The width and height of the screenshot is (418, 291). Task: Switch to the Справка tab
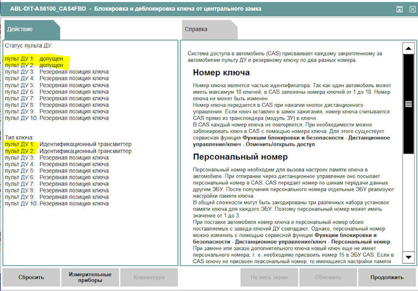(x=210, y=30)
